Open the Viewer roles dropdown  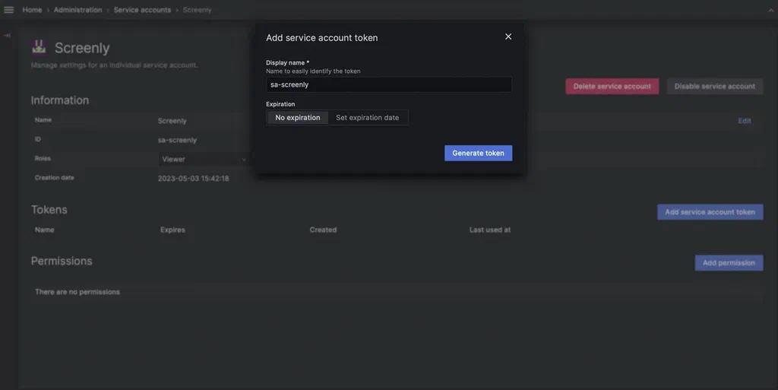click(x=204, y=160)
